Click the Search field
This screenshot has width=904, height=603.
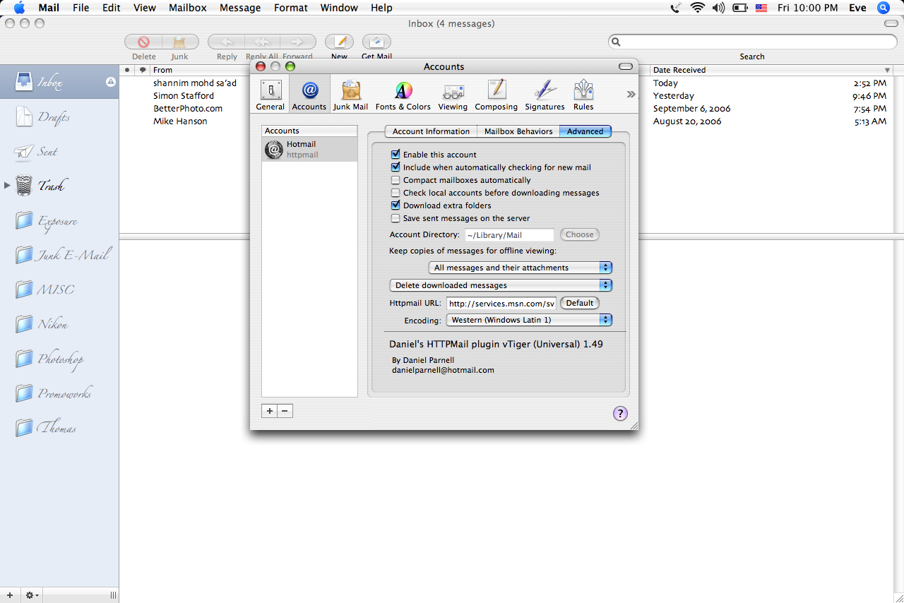point(752,42)
